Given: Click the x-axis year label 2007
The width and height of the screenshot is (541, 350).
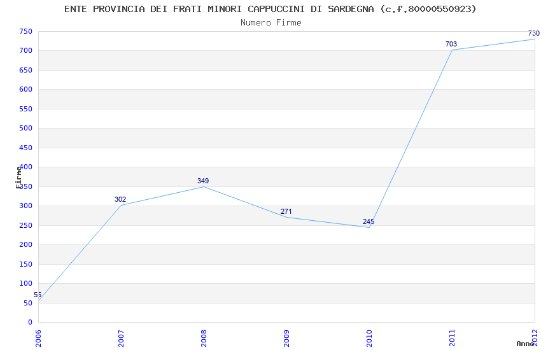Looking at the screenshot, I should pos(121,339).
